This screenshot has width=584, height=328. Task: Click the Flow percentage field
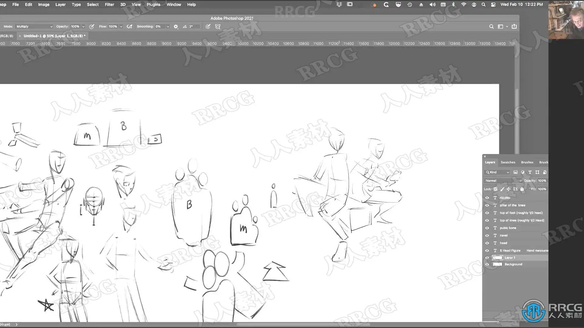point(113,26)
